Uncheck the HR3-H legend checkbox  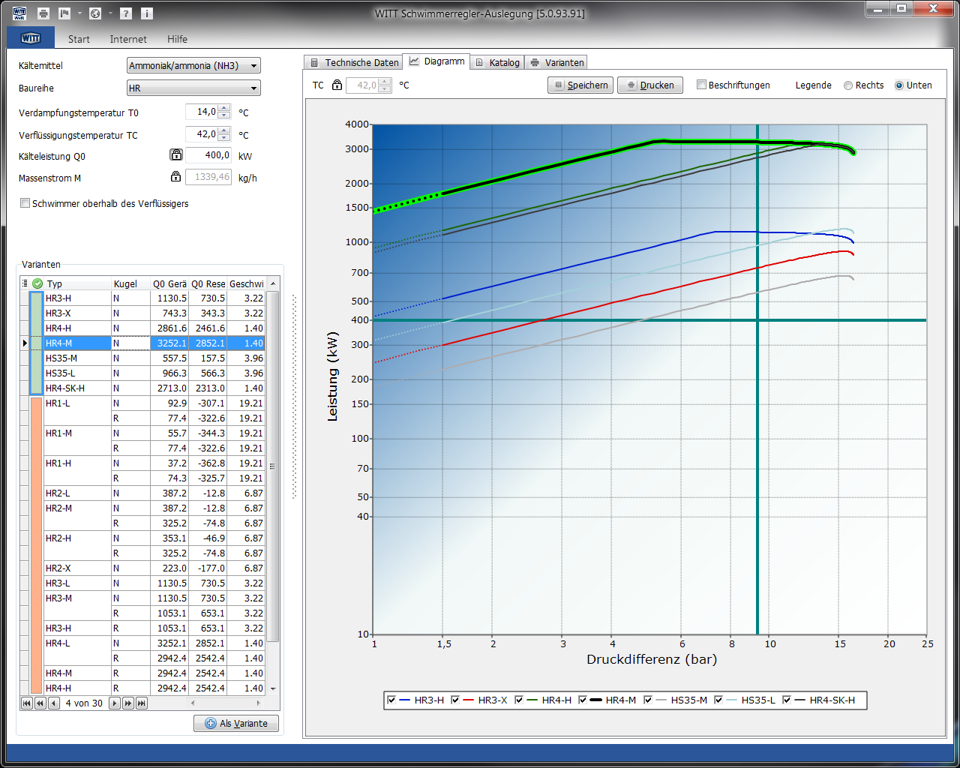point(391,700)
